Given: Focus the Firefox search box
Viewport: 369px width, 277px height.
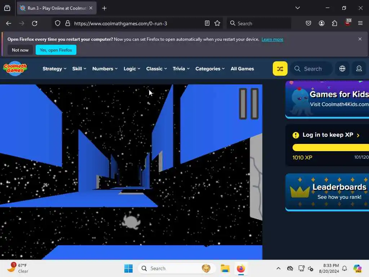Looking at the screenshot, I should point(259,23).
